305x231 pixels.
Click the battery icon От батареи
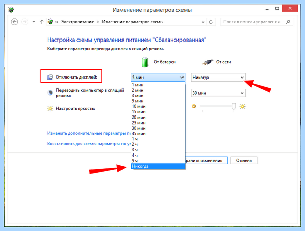pos(145,62)
